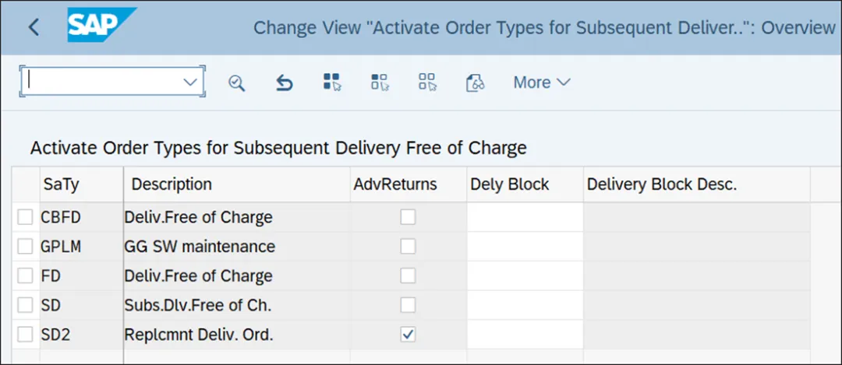Viewport: 842px width, 365px height.
Task: Uncheck AdvReturns for SD2 order type
Action: tap(408, 335)
